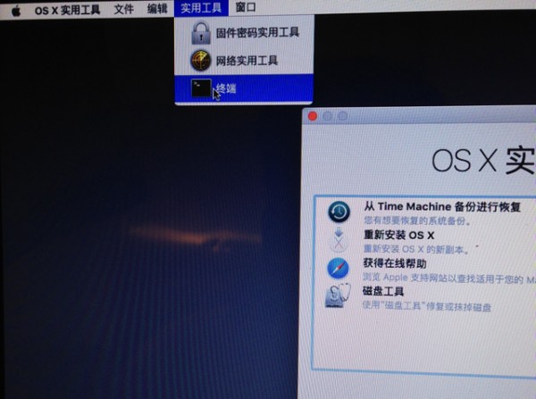The height and width of the screenshot is (399, 536).
Task: Click the Terminal icon in the menu
Action: 202,88
